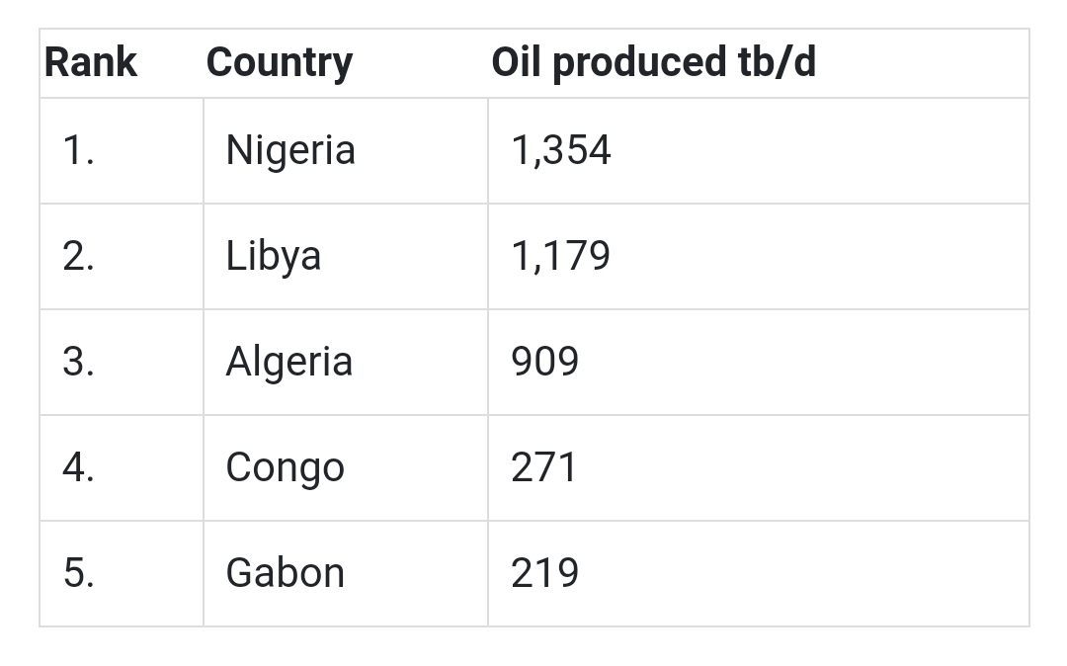The image size is (1067, 666).
Task: Click the rank '3.' cell
Action: click(x=79, y=362)
